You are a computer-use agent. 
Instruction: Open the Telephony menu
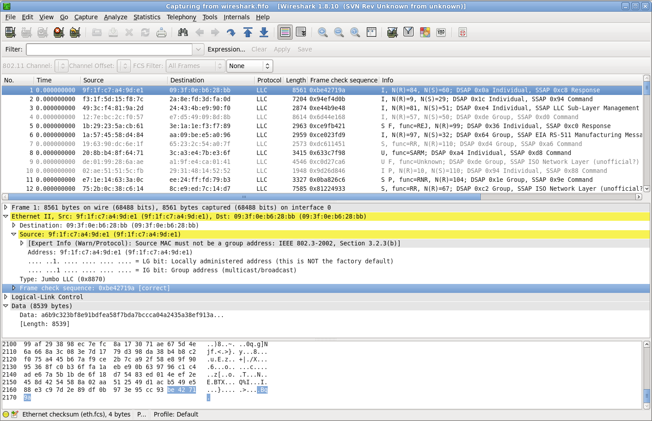[181, 17]
